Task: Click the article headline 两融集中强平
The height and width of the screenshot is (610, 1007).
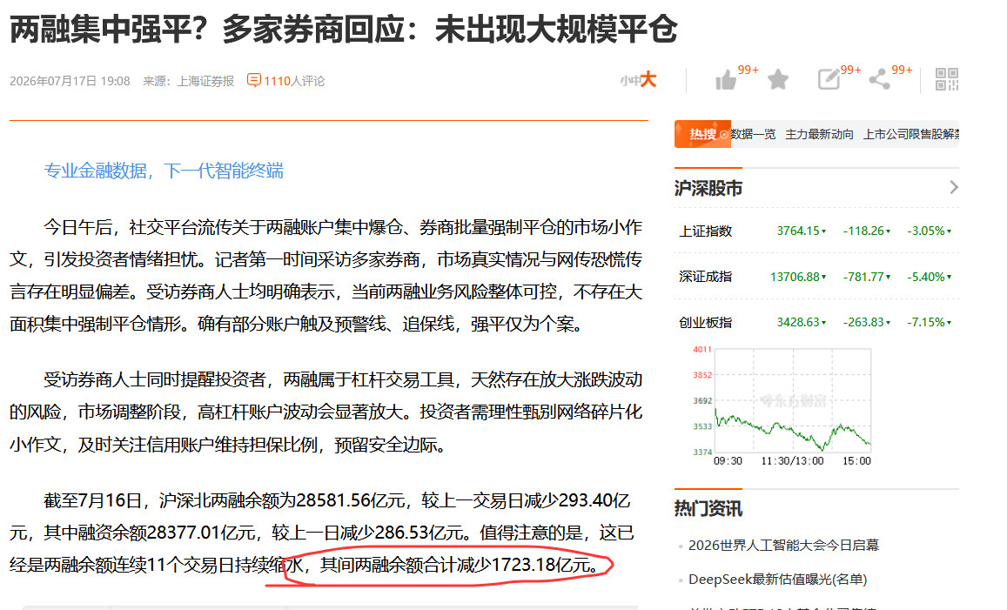Action: 344,29
